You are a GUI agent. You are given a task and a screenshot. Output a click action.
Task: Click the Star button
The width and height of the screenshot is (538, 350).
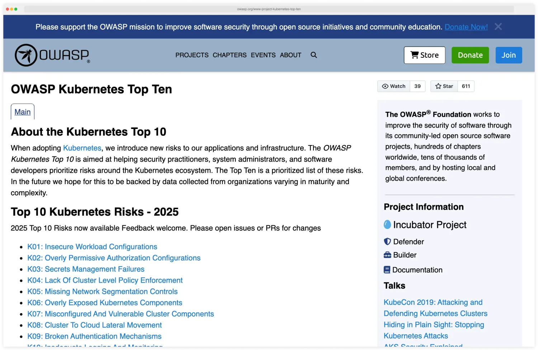pos(444,86)
